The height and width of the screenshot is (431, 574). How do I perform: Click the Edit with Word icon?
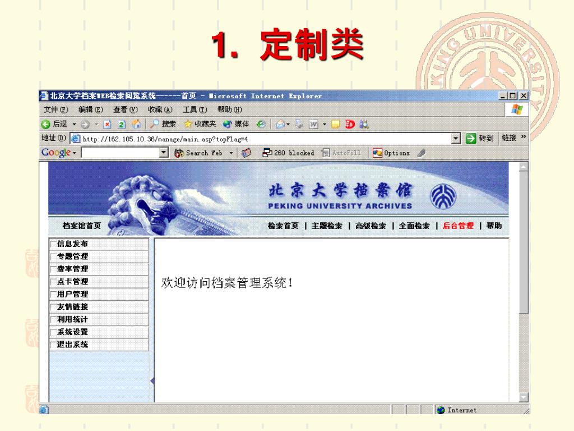pos(314,124)
